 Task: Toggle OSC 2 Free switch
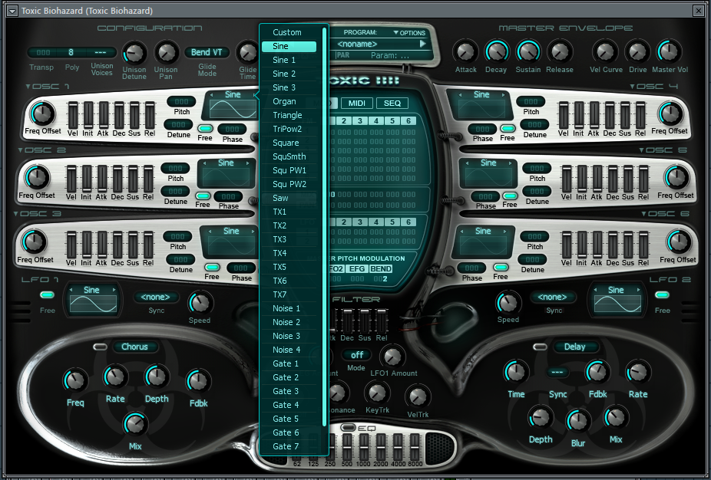(x=203, y=196)
